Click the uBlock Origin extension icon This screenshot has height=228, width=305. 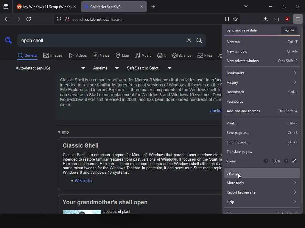pos(287,19)
